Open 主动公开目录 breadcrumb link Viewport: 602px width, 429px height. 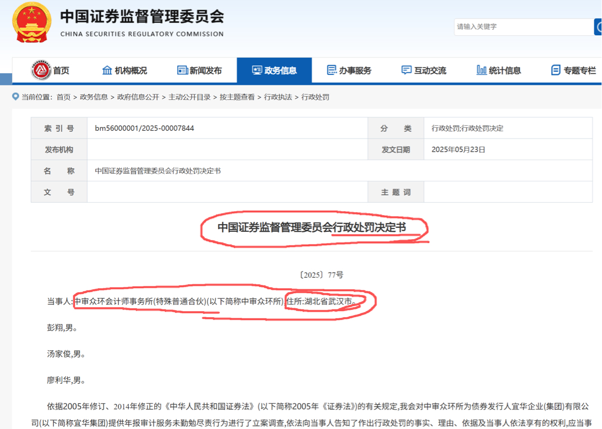[189, 97]
